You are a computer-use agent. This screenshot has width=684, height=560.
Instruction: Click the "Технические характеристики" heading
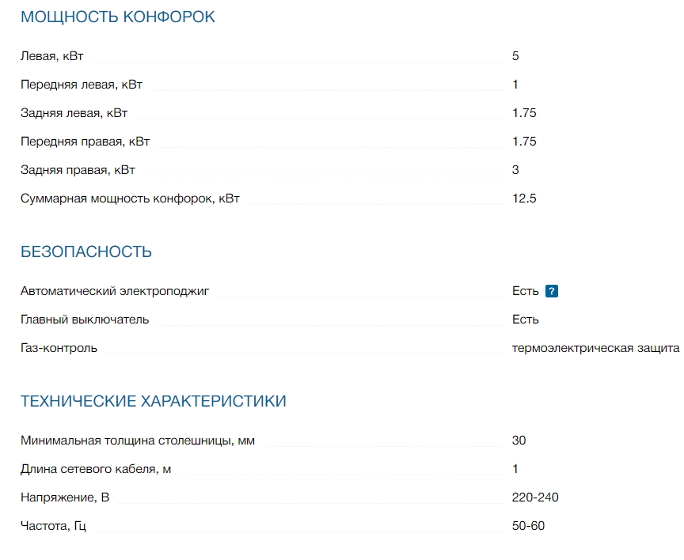pos(154,401)
